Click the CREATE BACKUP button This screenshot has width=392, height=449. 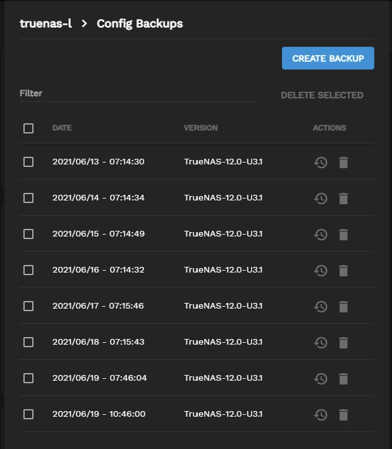pyautogui.click(x=328, y=58)
